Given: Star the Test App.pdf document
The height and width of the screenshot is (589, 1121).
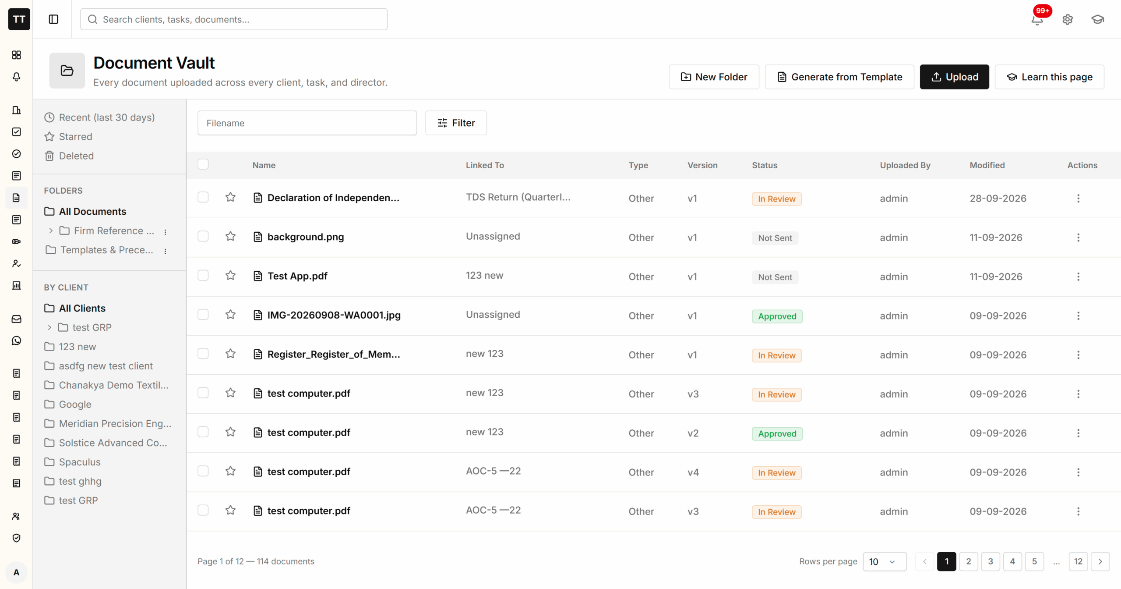Looking at the screenshot, I should pyautogui.click(x=231, y=276).
